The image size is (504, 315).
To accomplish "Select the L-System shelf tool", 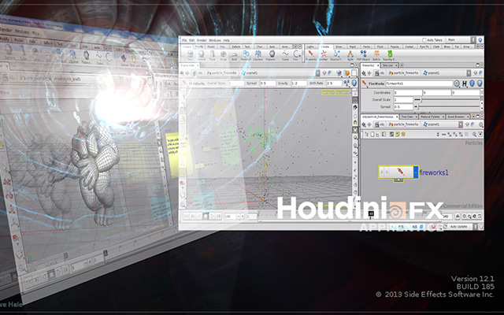I will [x=258, y=55].
